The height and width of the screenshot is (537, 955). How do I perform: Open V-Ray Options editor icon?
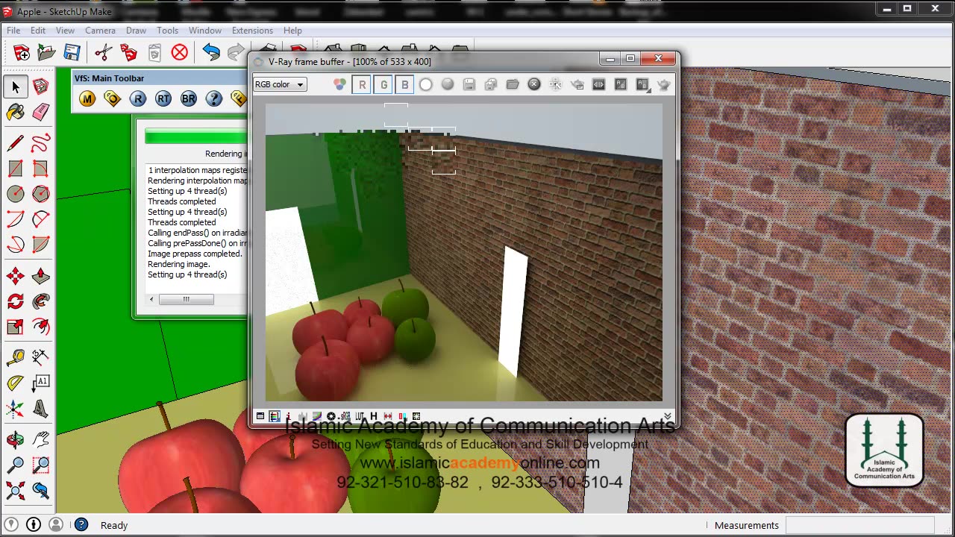[113, 98]
